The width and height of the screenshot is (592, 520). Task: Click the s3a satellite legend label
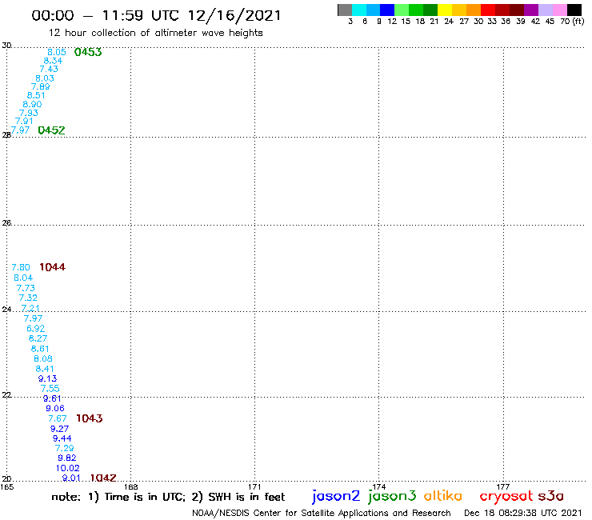[x=550, y=496]
